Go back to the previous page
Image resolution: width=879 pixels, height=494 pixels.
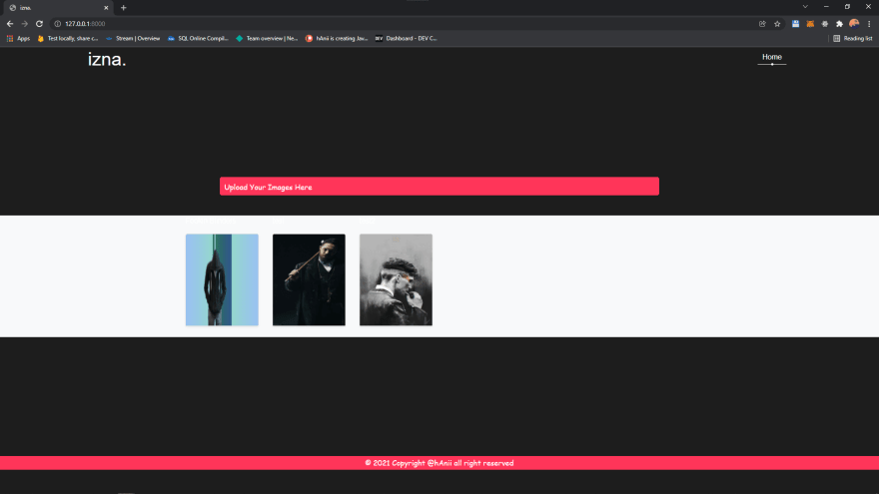(10, 24)
